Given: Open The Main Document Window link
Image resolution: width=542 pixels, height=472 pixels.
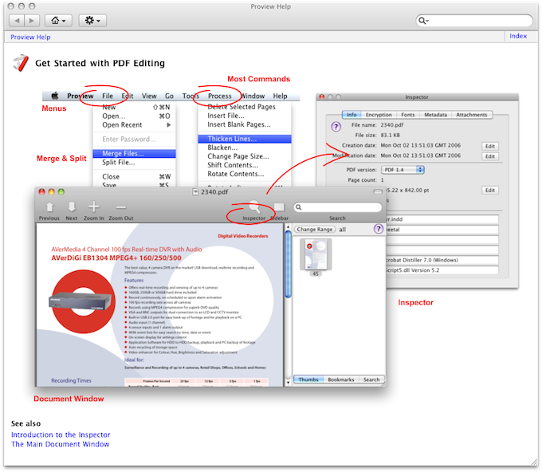Looking at the screenshot, I should click(x=60, y=444).
